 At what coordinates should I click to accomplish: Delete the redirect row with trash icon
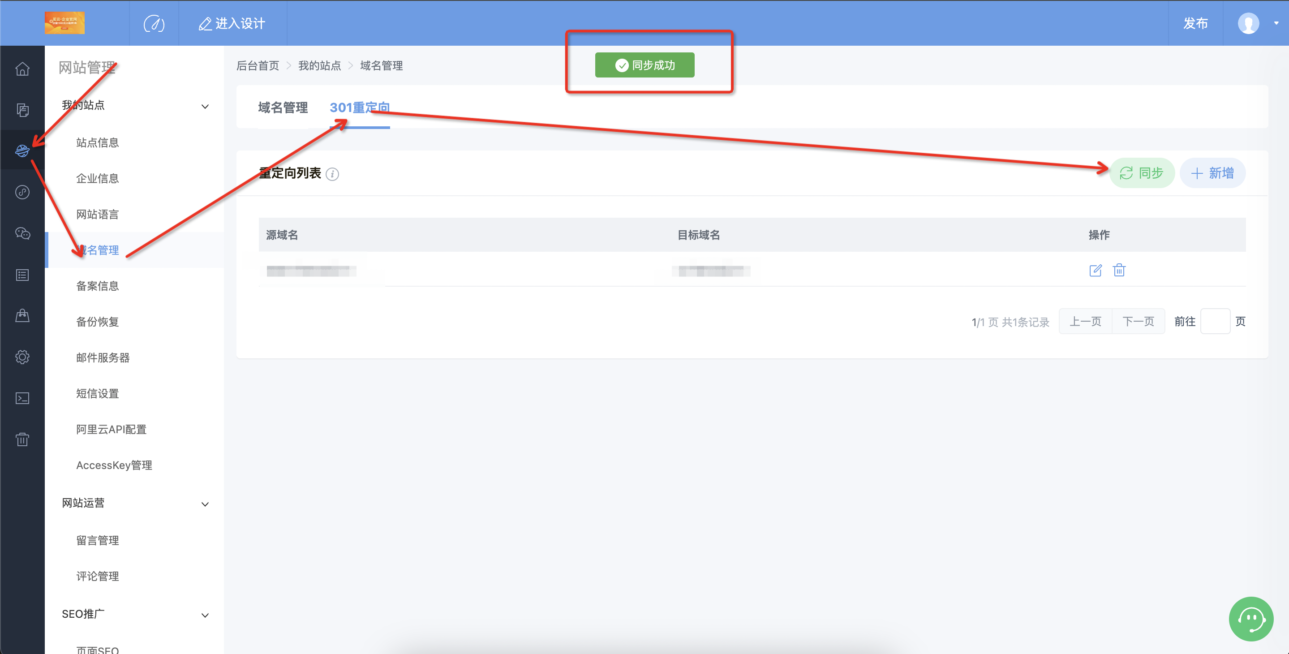pyautogui.click(x=1119, y=270)
